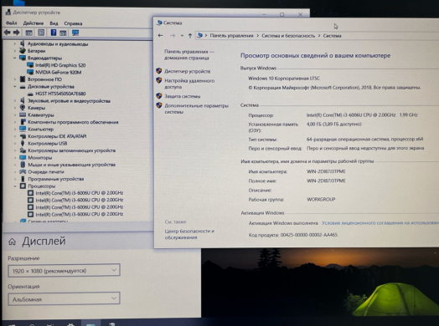Expand the Контроллеры USB node
The width and height of the screenshot is (439, 326).
pyautogui.click(x=15, y=143)
